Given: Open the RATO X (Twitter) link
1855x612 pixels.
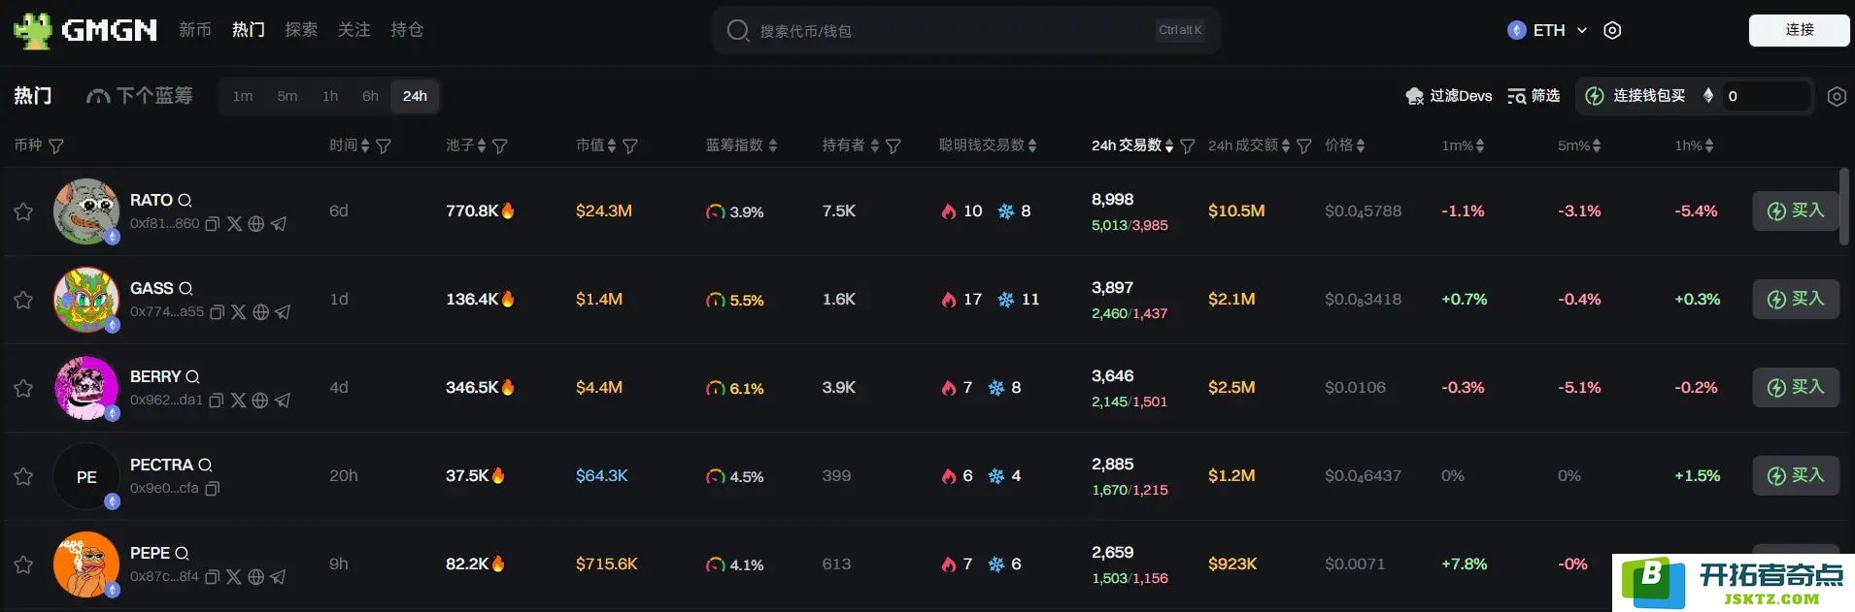Looking at the screenshot, I should (234, 224).
